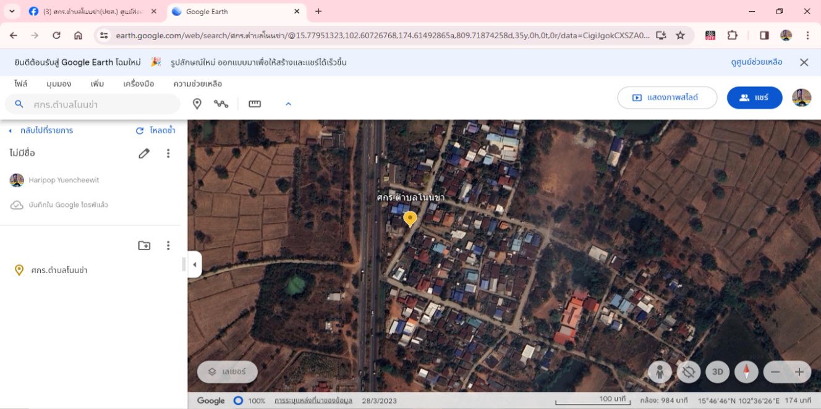Click the blue แชร์ share button
Viewport: 821px width, 409px height.
[754, 98]
